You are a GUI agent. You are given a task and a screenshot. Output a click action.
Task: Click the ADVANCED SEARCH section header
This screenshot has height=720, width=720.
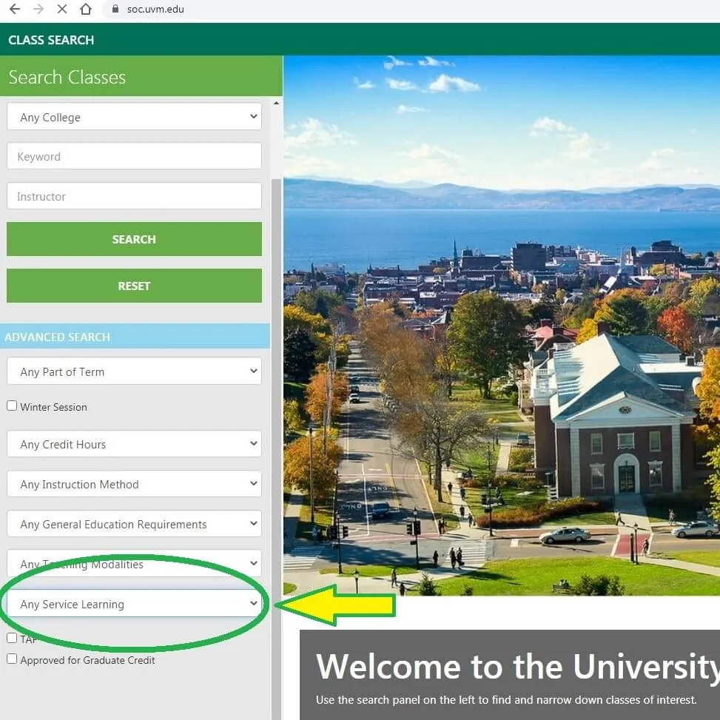coord(57,337)
